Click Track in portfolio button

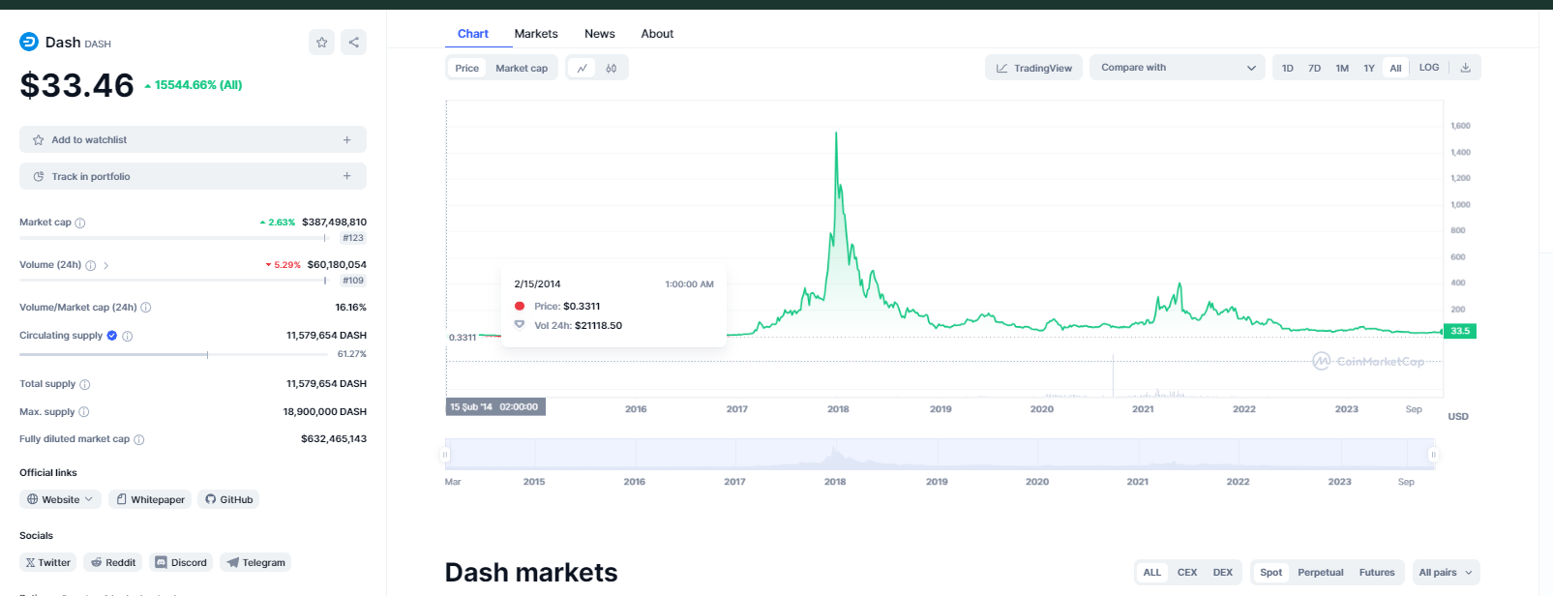[193, 177]
